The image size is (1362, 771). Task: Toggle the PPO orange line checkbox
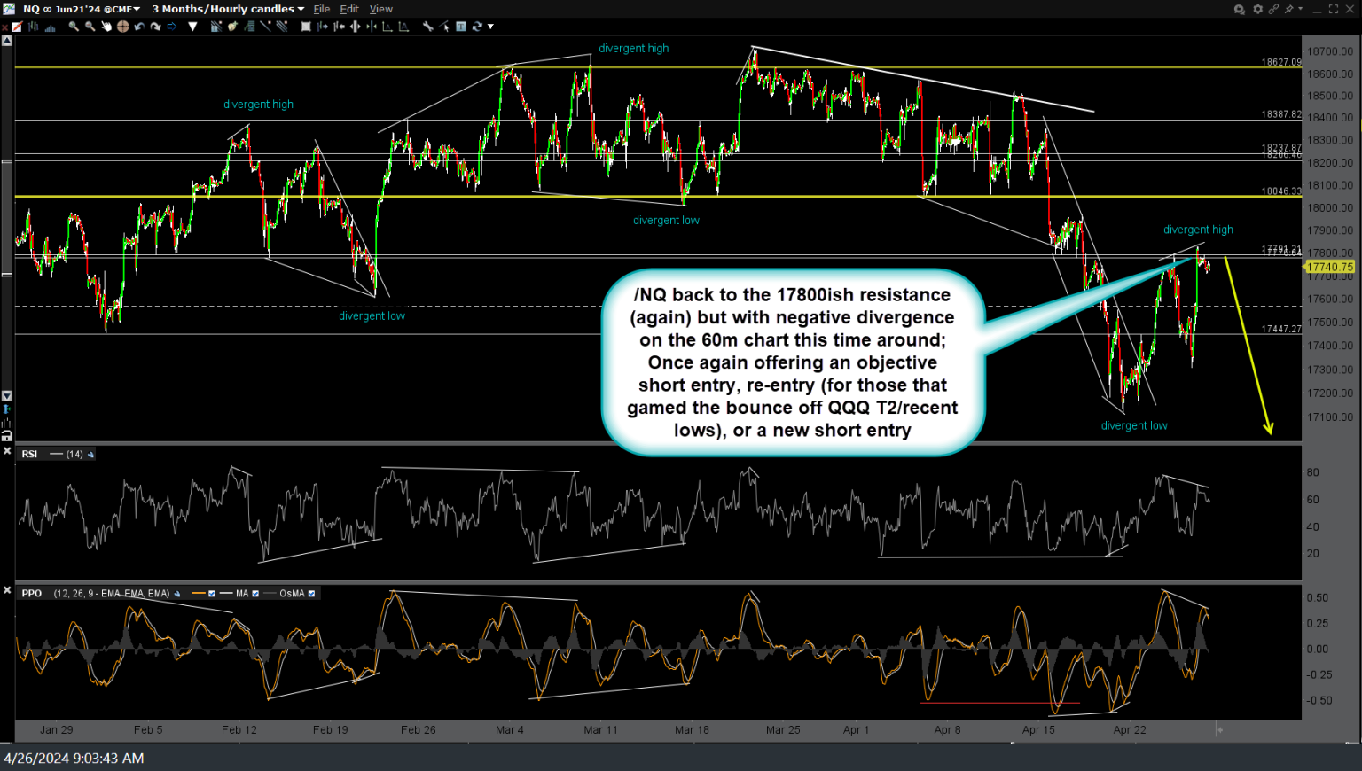pyautogui.click(x=212, y=594)
